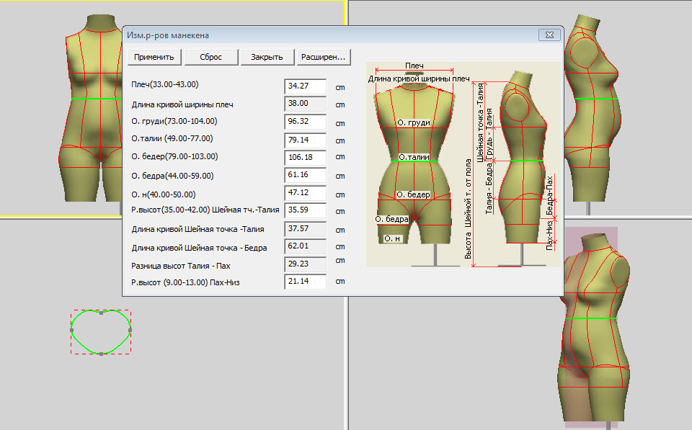
Task: Click the Закрыть button
Action: click(267, 57)
